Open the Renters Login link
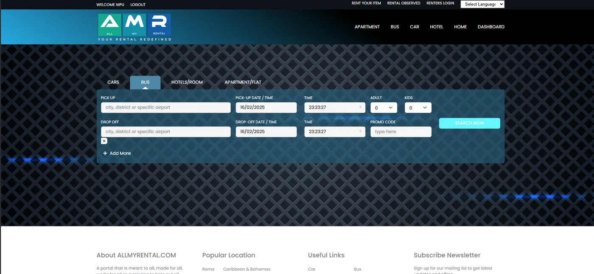Screen dimensions: 594x274 (x=440, y=3)
